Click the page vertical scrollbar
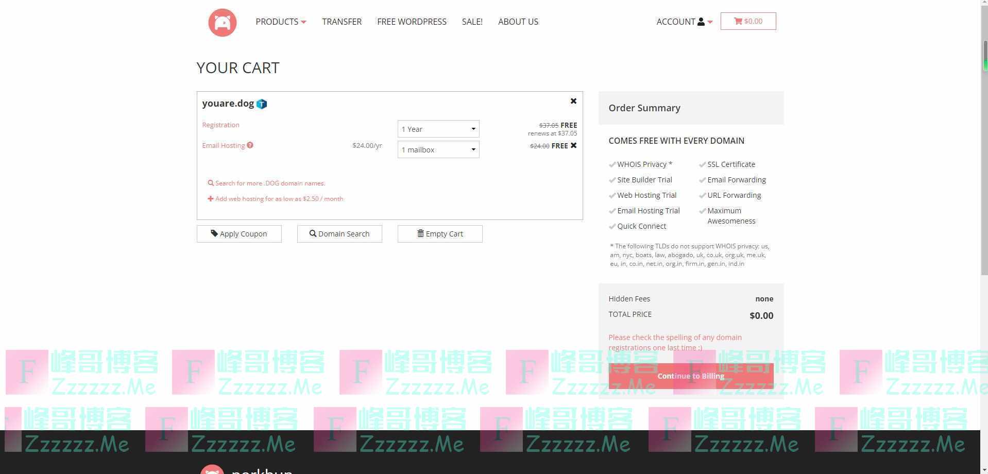The height and width of the screenshot is (474, 988). tap(984, 155)
